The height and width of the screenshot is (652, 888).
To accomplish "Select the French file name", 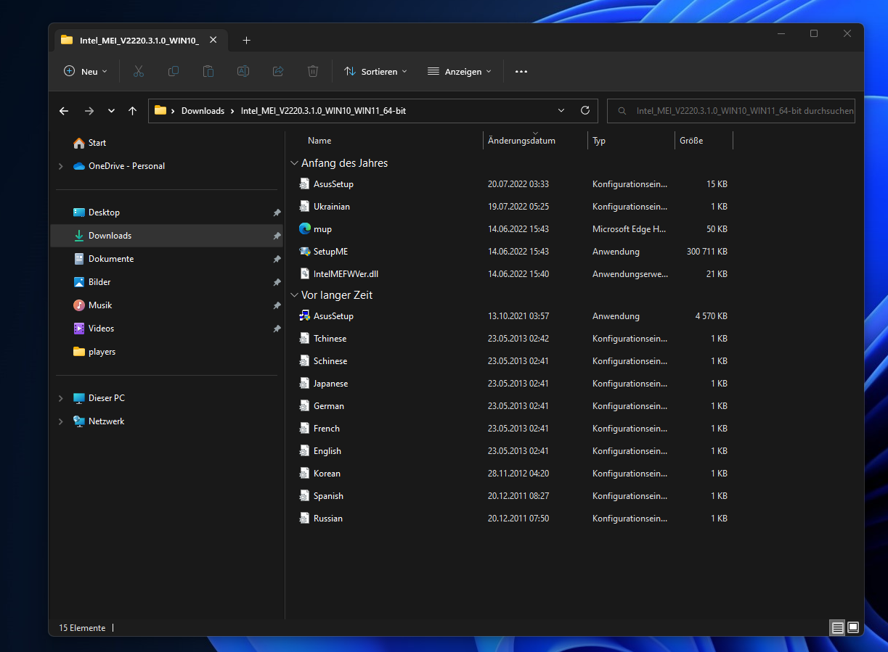I will click(327, 429).
